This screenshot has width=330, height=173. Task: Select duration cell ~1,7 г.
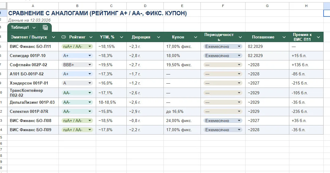click(145, 74)
